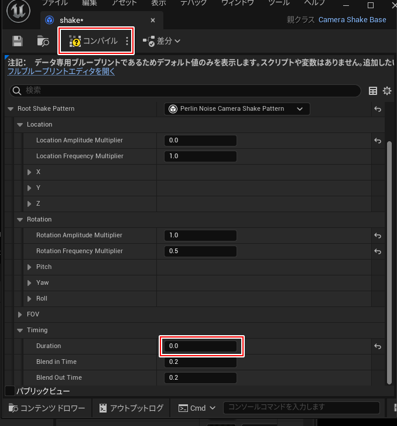
Task: Open フルブループリントエディタを開く link
Action: [x=61, y=71]
